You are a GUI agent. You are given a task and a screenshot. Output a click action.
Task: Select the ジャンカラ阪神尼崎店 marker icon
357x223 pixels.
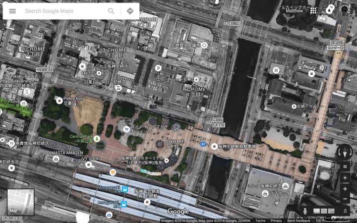point(82,66)
